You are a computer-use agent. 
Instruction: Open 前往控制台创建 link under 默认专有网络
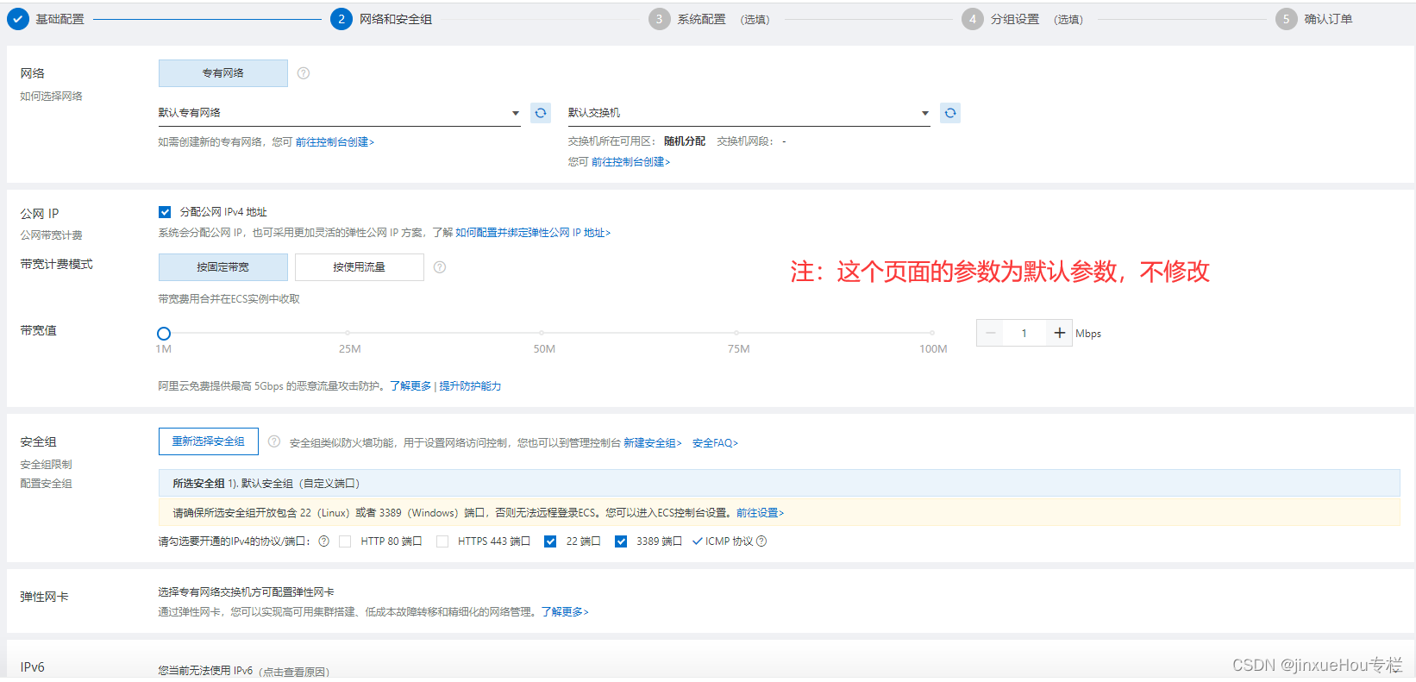pos(335,142)
